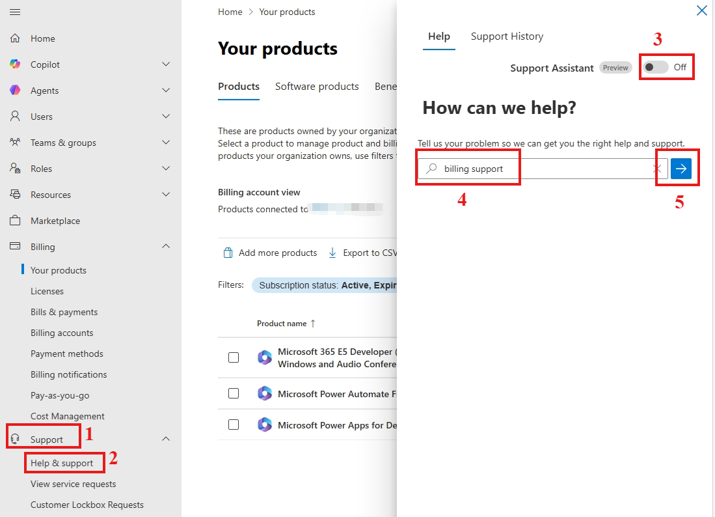
Task: Click the Agents icon in sidebar
Action: click(x=15, y=91)
